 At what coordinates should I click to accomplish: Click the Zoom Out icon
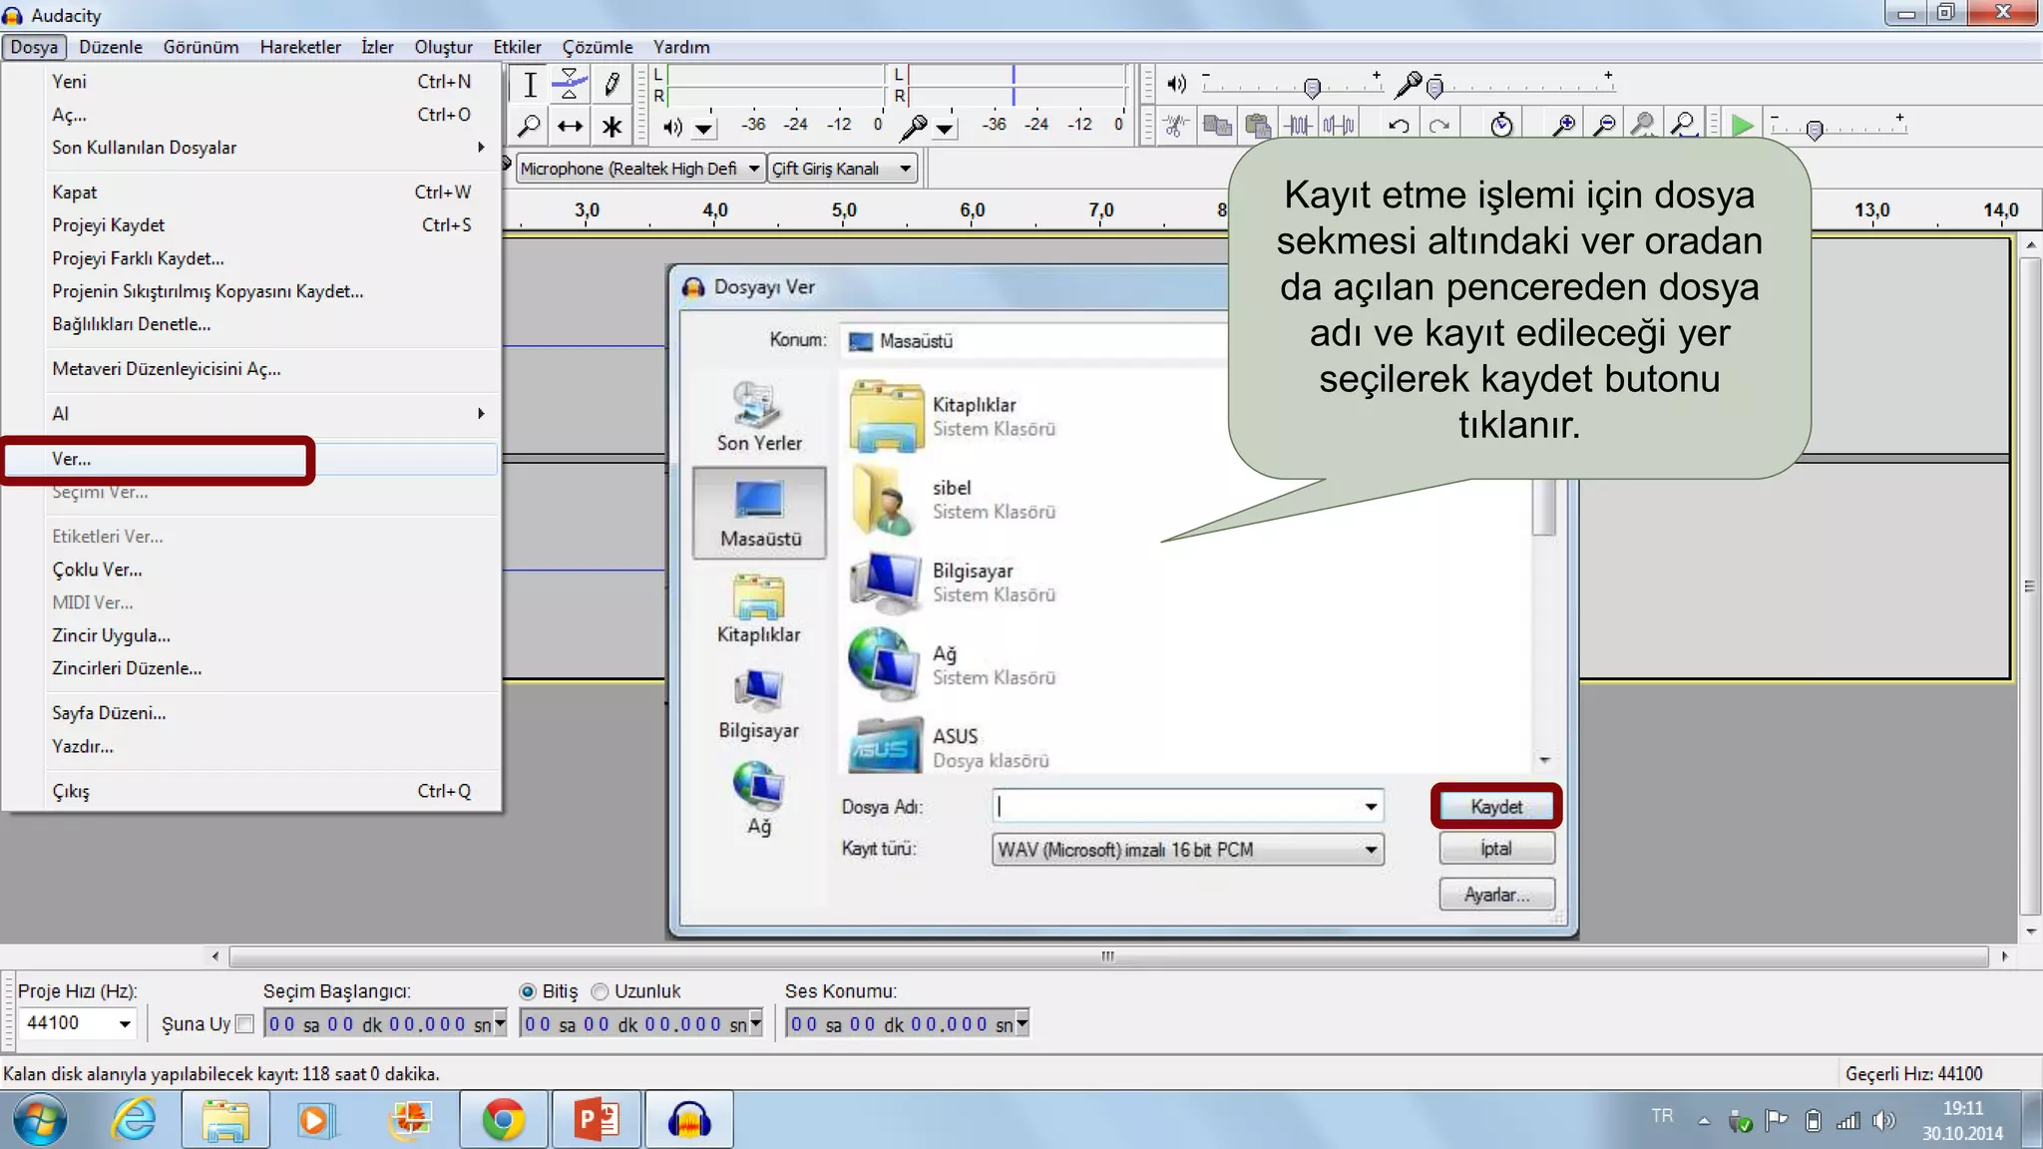(1604, 126)
